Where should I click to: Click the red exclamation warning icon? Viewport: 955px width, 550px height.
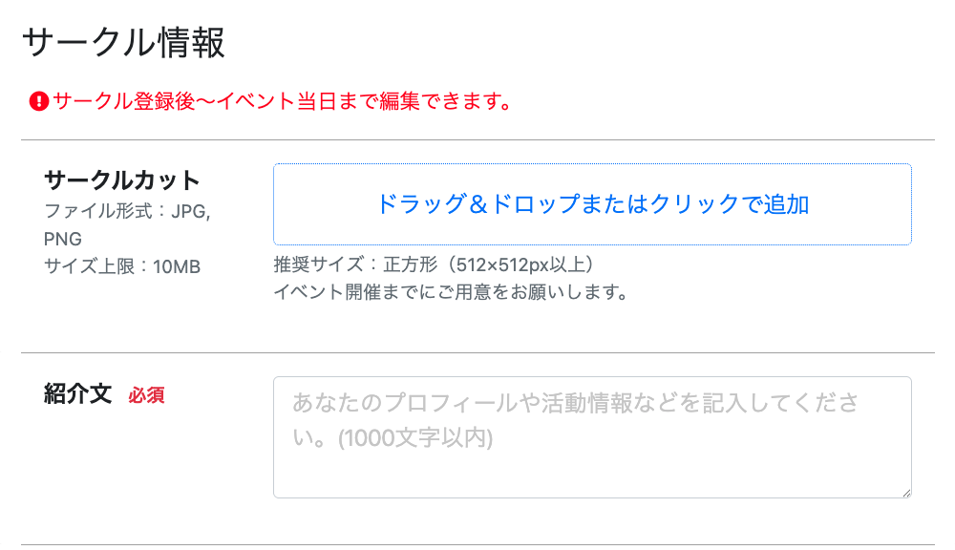39,101
